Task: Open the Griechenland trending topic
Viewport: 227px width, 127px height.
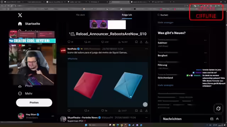Action: (x=165, y=78)
